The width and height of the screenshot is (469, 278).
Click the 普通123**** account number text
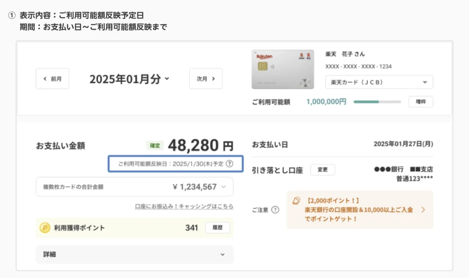coord(414,179)
